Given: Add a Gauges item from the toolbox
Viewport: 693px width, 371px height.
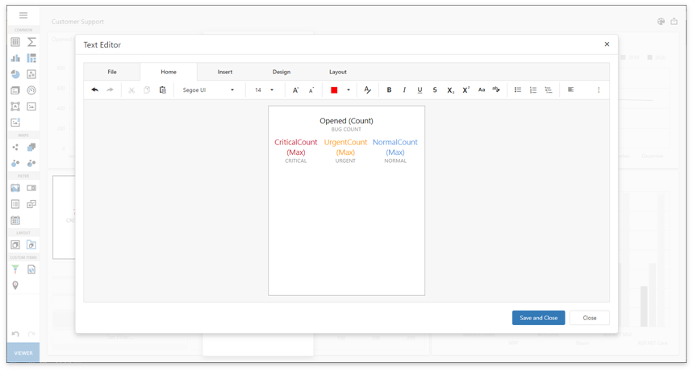Looking at the screenshot, I should 31,90.
